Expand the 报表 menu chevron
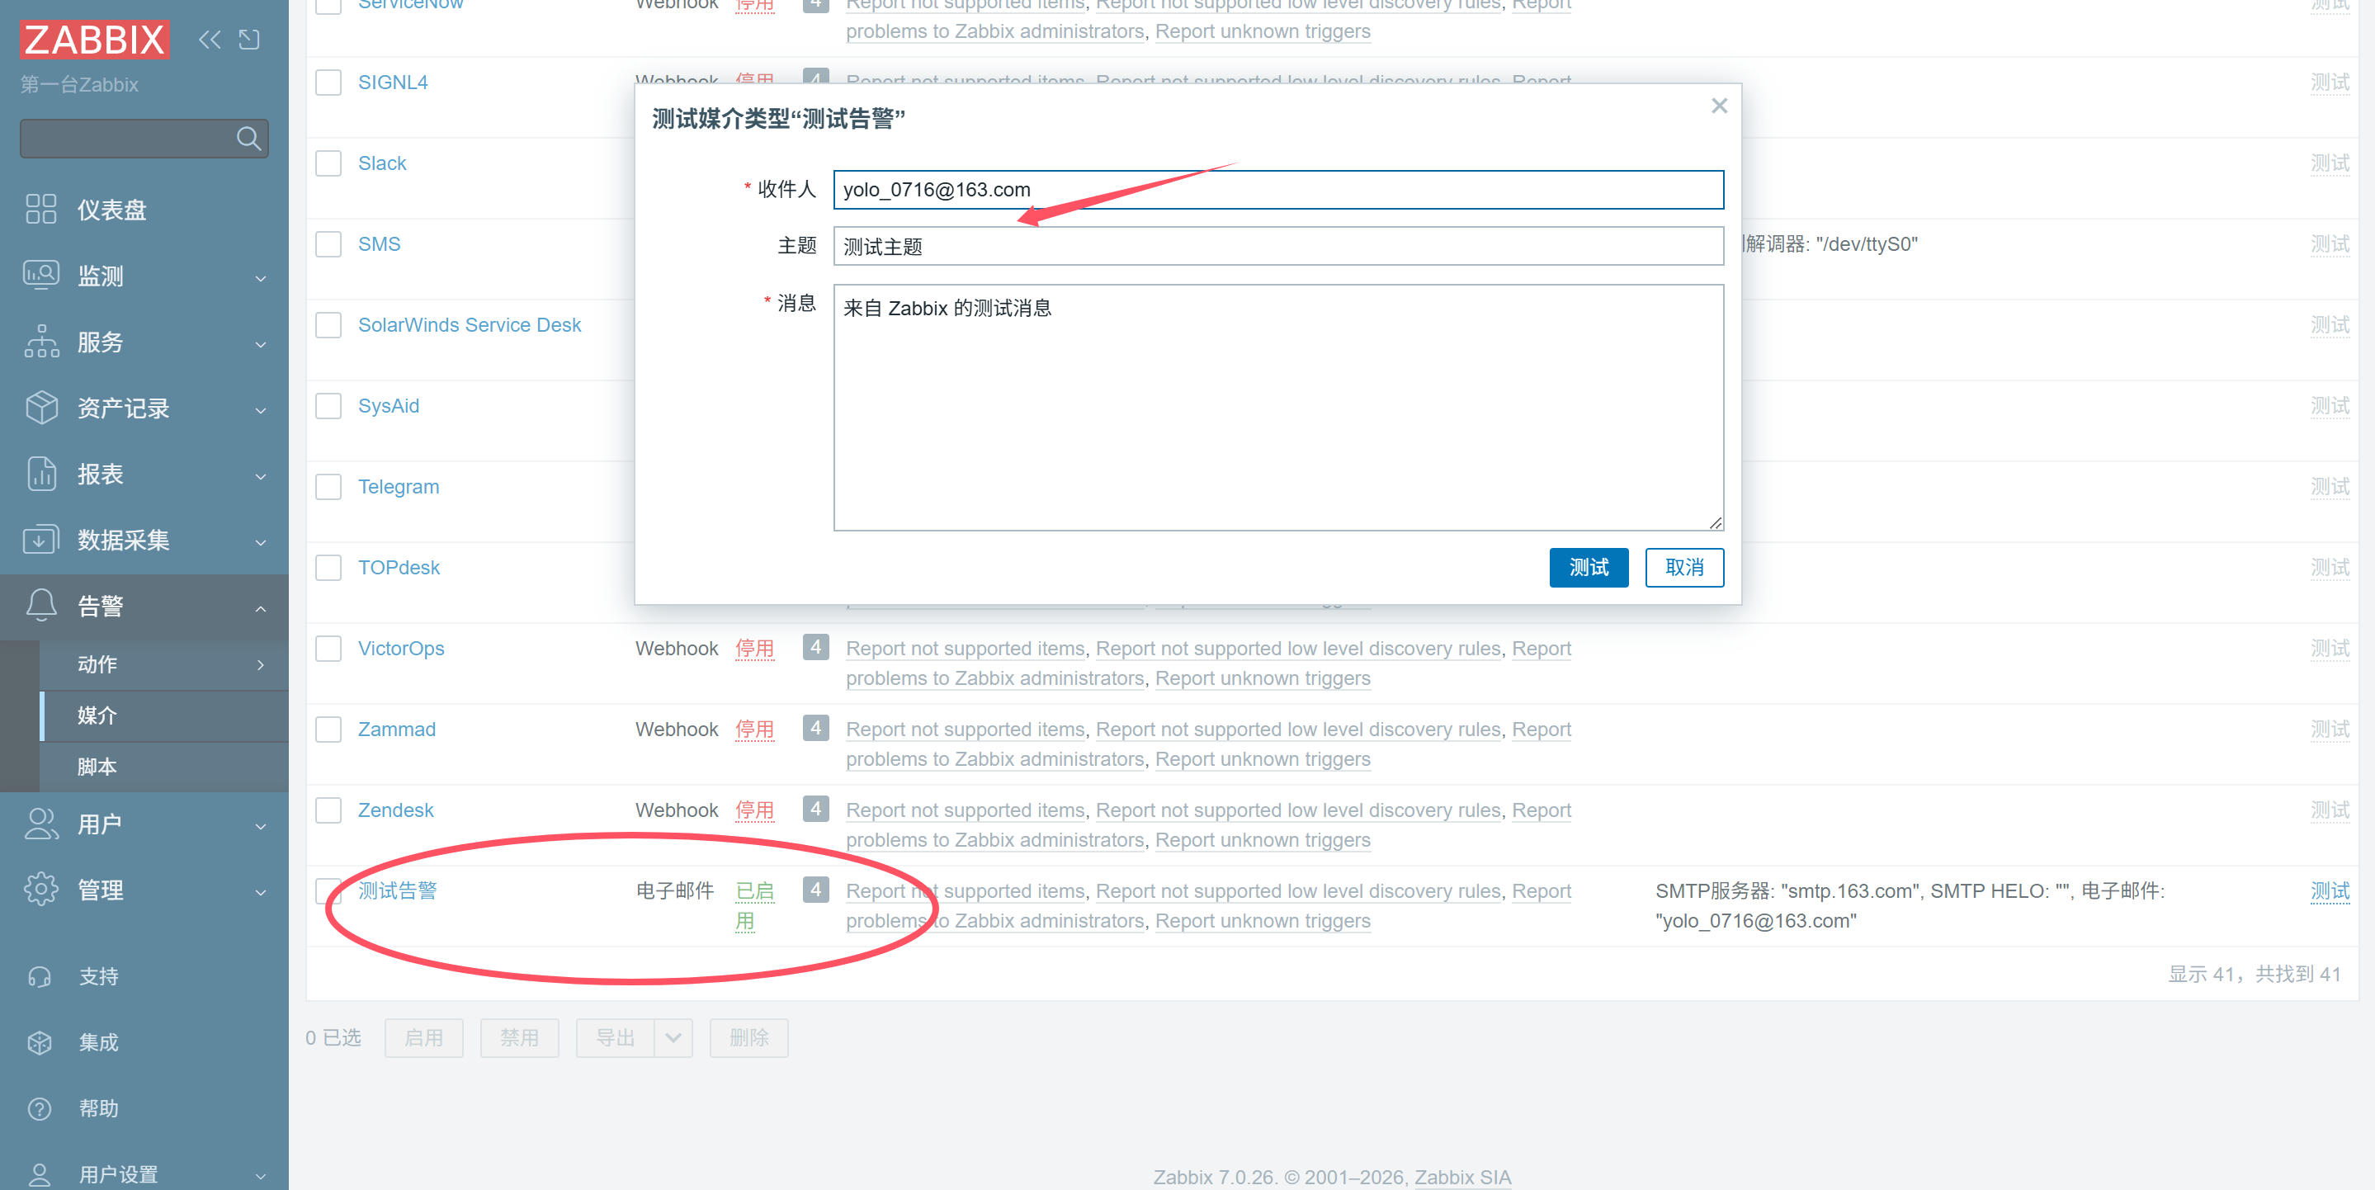 [x=261, y=475]
